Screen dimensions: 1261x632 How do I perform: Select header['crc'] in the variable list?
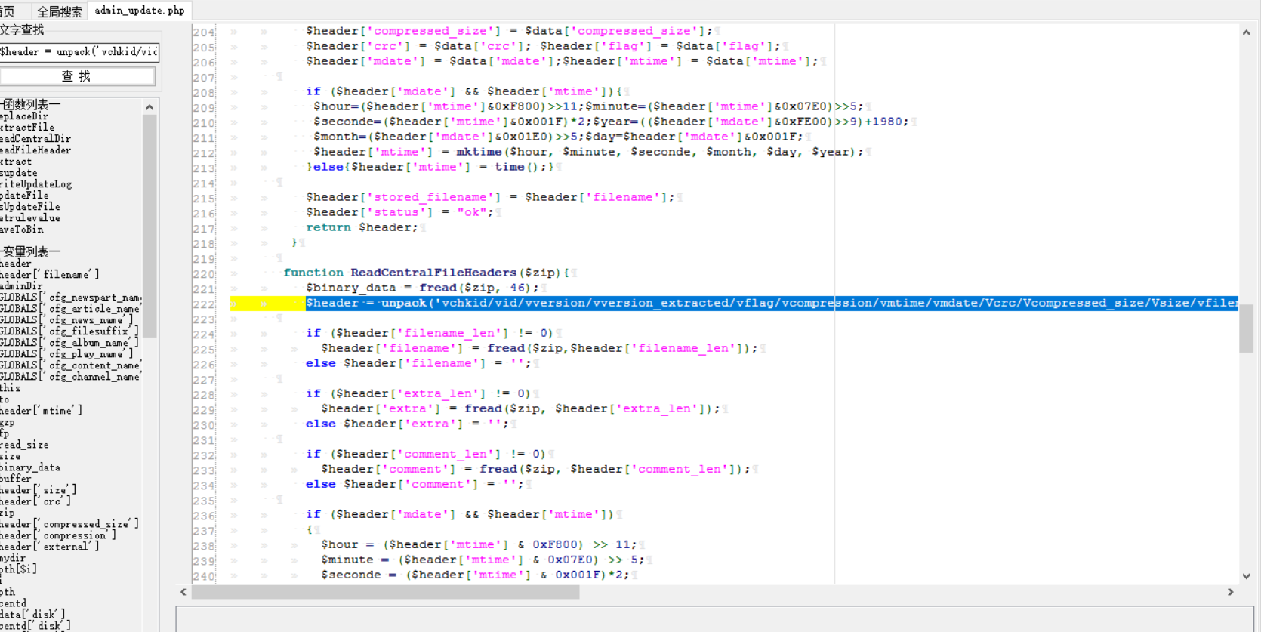35,501
